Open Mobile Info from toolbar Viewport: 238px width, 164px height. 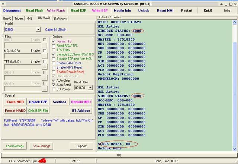point(122,10)
